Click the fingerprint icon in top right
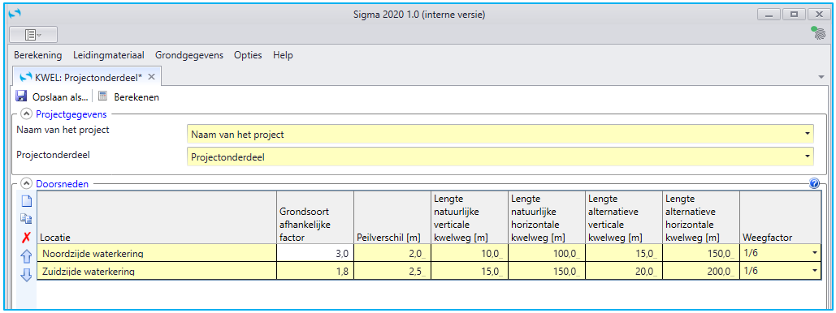 click(817, 34)
